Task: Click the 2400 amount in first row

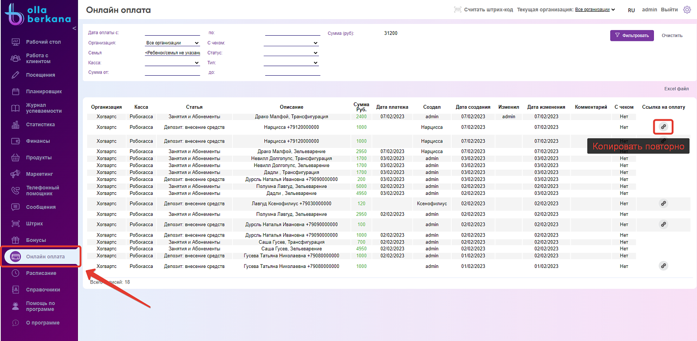Action: pyautogui.click(x=361, y=117)
